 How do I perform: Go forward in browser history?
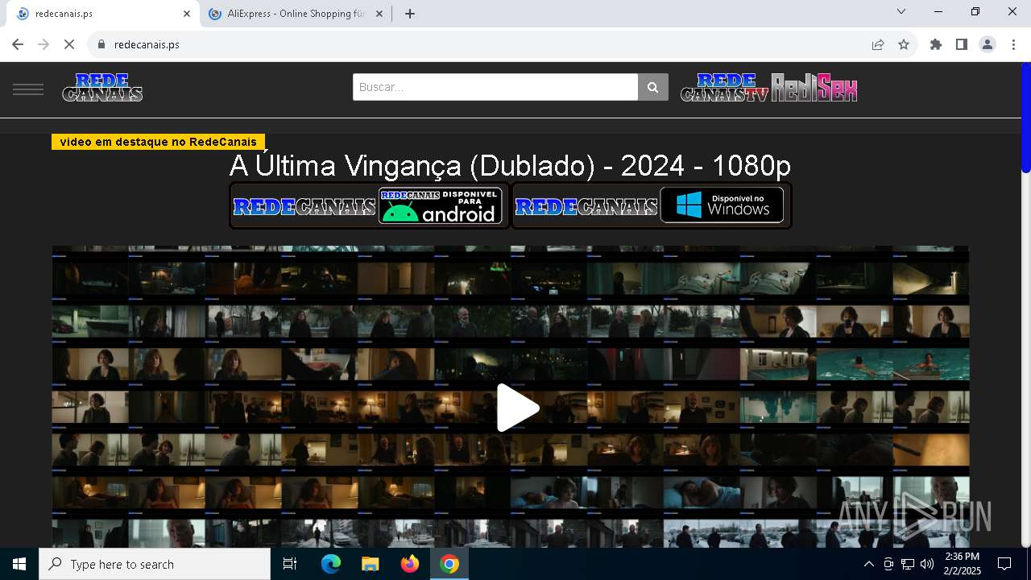(43, 44)
